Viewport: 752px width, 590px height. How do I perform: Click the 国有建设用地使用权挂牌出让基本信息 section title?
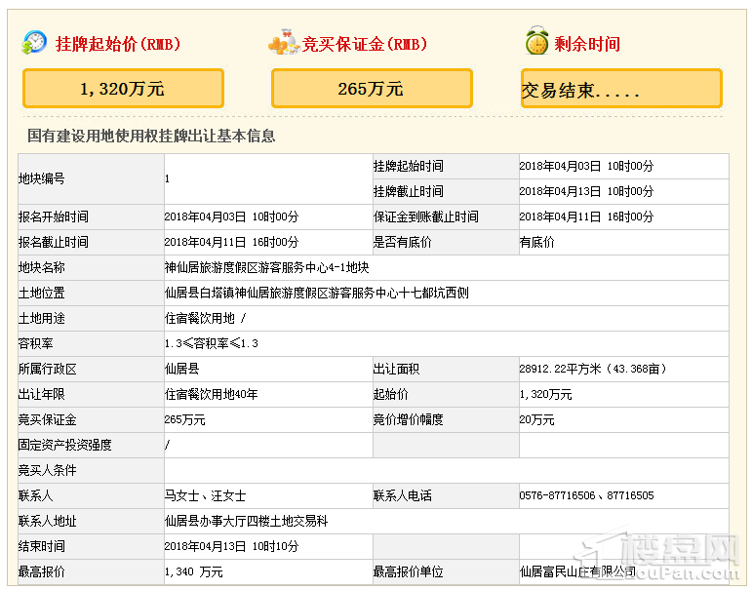tap(151, 137)
